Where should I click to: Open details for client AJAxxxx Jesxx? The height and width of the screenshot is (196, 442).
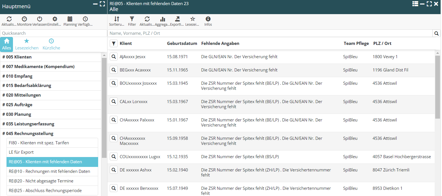click(114, 57)
